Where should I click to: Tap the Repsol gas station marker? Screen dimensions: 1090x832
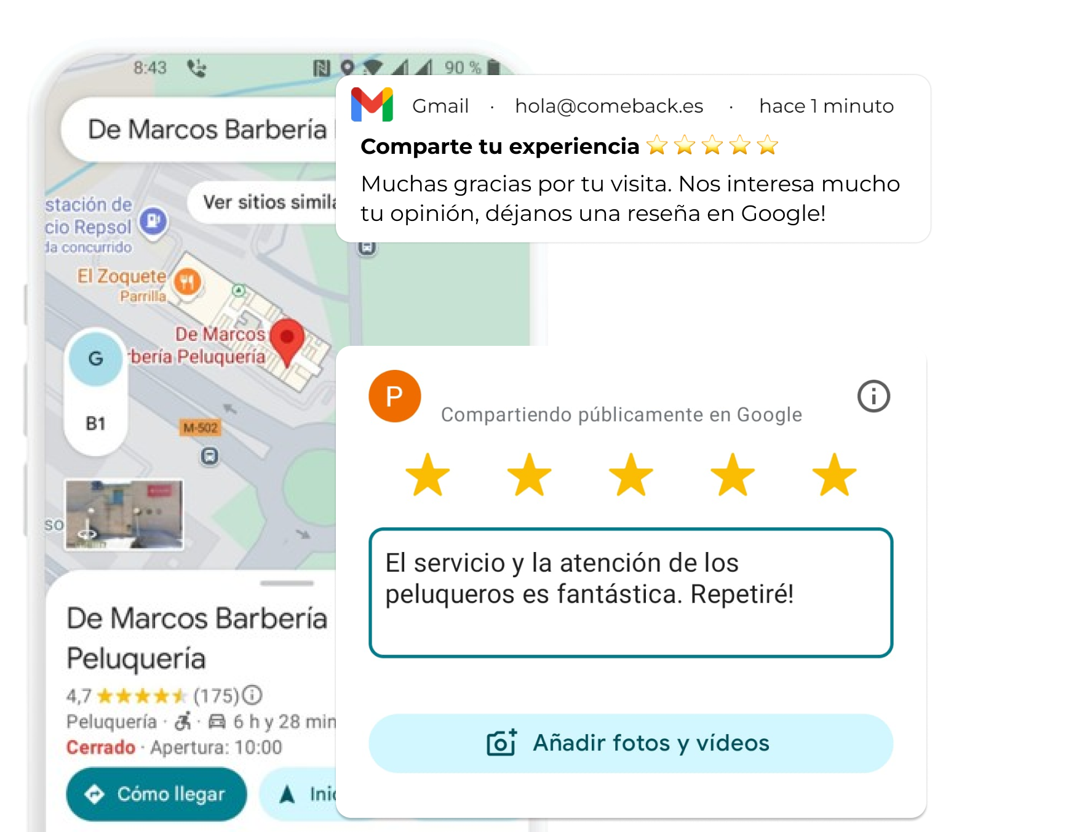153,221
